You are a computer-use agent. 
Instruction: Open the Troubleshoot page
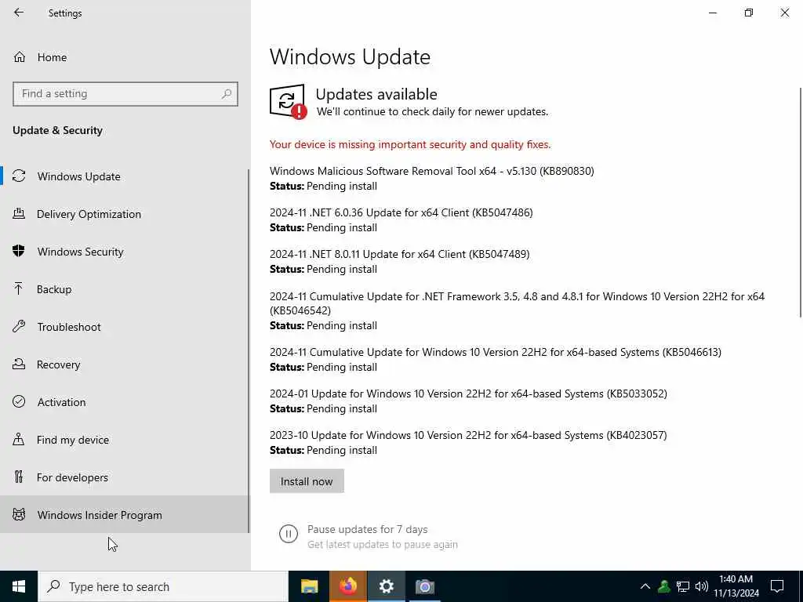tap(125, 327)
